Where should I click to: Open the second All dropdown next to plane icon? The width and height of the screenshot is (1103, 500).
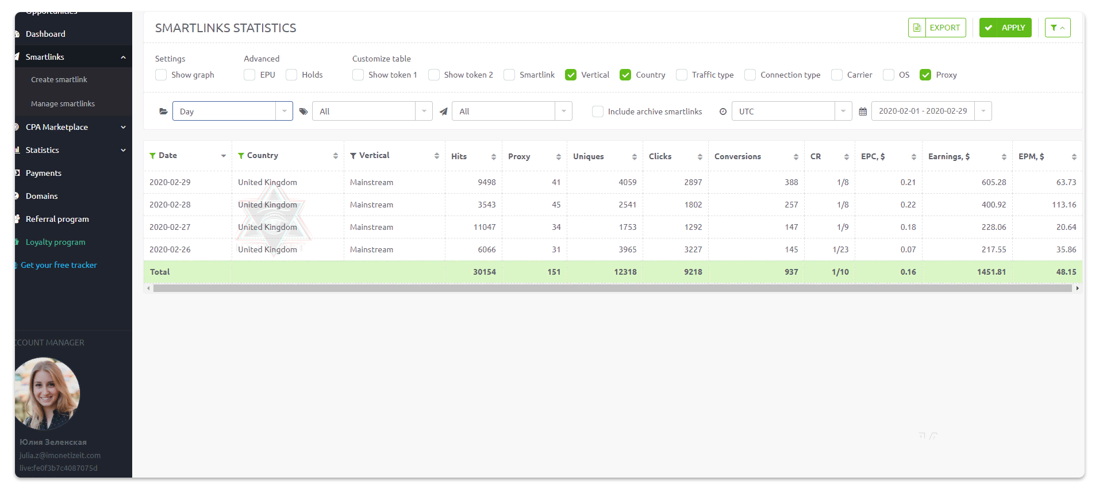pos(512,111)
